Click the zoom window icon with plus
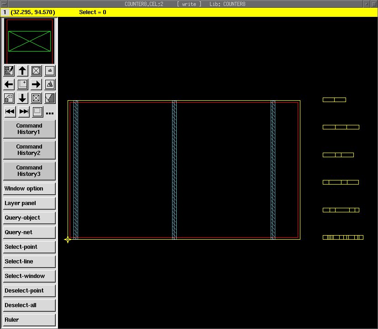Image resolution: width=378 pixels, height=329 pixels. (22, 84)
